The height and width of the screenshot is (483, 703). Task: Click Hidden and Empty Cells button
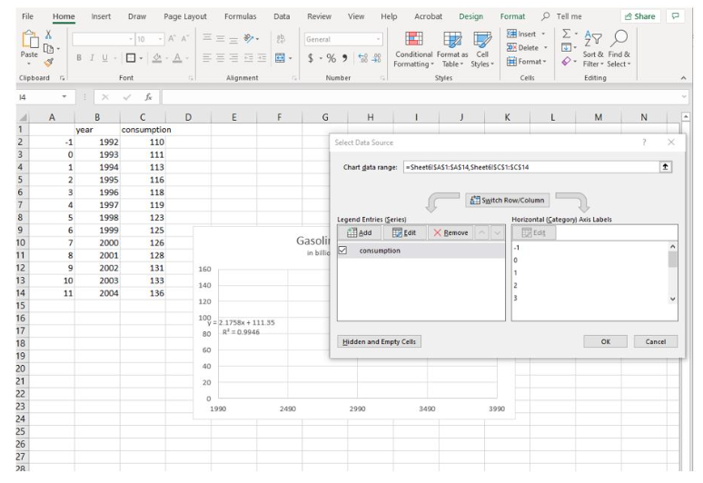click(379, 341)
